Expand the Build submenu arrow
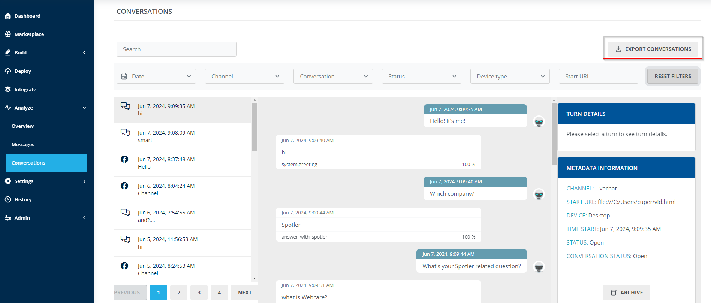Image resolution: width=711 pixels, height=303 pixels. pyautogui.click(x=84, y=52)
